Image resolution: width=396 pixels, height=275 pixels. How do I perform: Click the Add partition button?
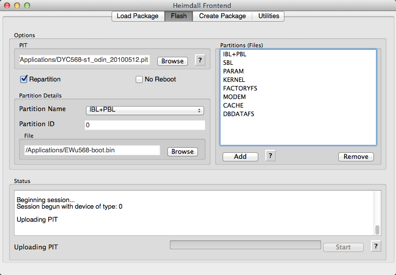[x=240, y=157]
